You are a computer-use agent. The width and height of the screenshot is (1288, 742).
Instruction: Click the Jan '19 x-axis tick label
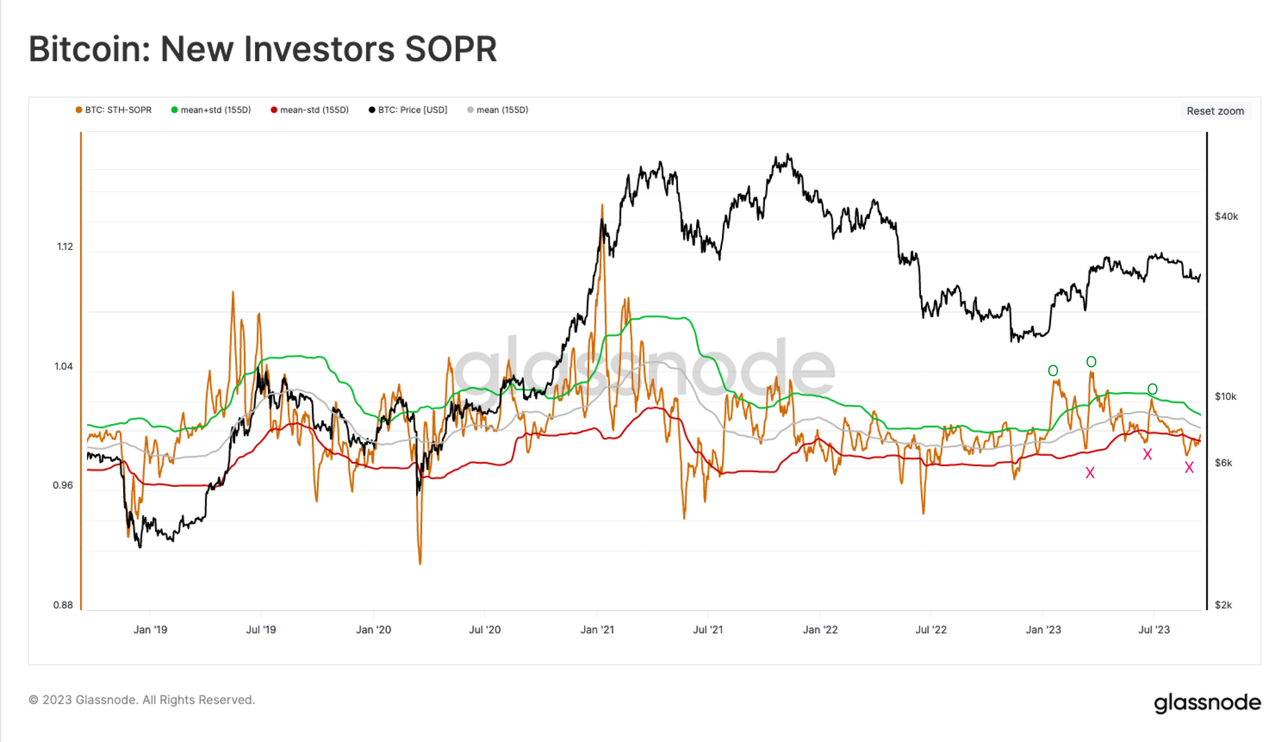pyautogui.click(x=150, y=629)
